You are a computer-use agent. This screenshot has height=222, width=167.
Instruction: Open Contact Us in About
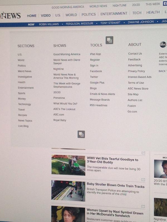pyautogui.click(x=135, y=54)
